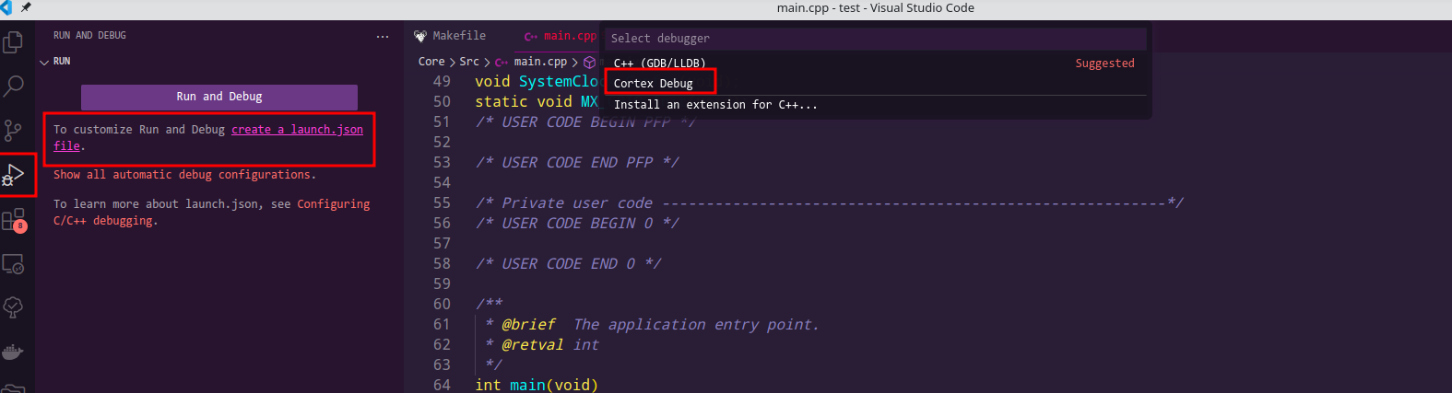Choose Cortex Debug from debugger list

coord(654,84)
